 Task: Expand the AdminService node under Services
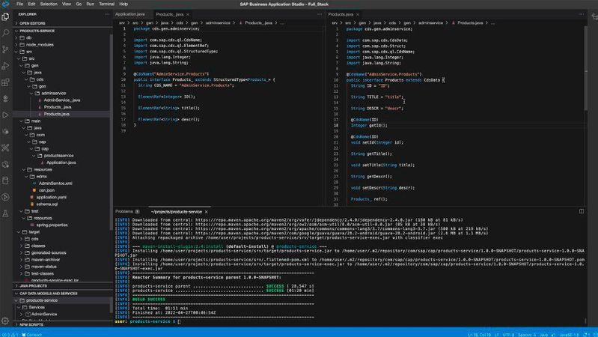click(44, 314)
